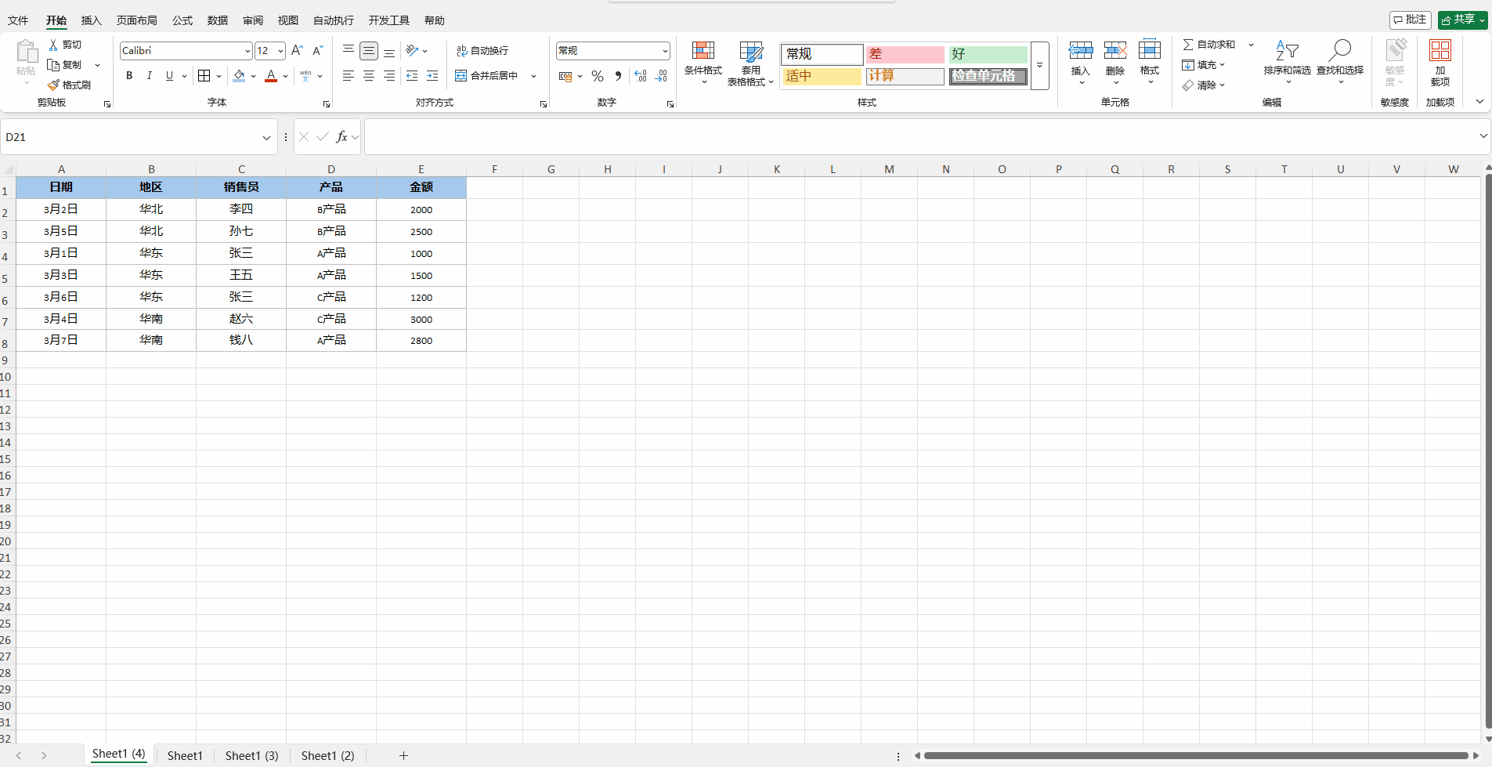Switch to the Page Layout (页面布局) tab

pyautogui.click(x=137, y=20)
